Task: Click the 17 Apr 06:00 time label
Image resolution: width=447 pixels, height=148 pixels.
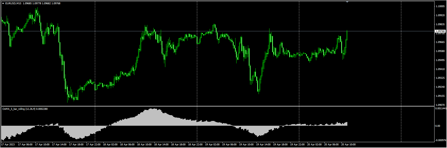Action: pos(26,145)
